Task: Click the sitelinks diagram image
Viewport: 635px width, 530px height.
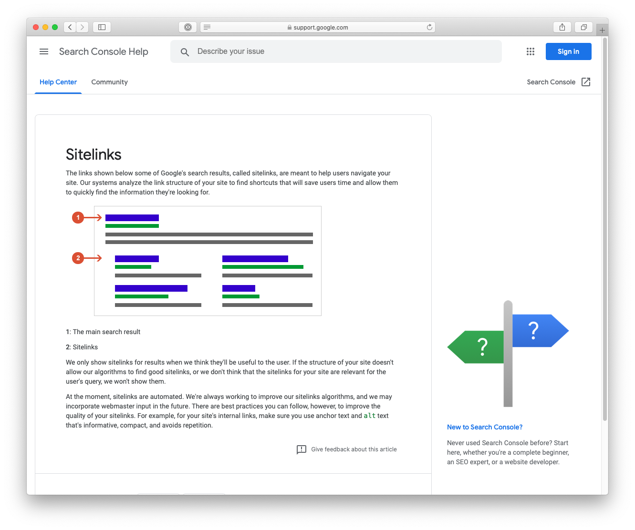Action: [197, 261]
